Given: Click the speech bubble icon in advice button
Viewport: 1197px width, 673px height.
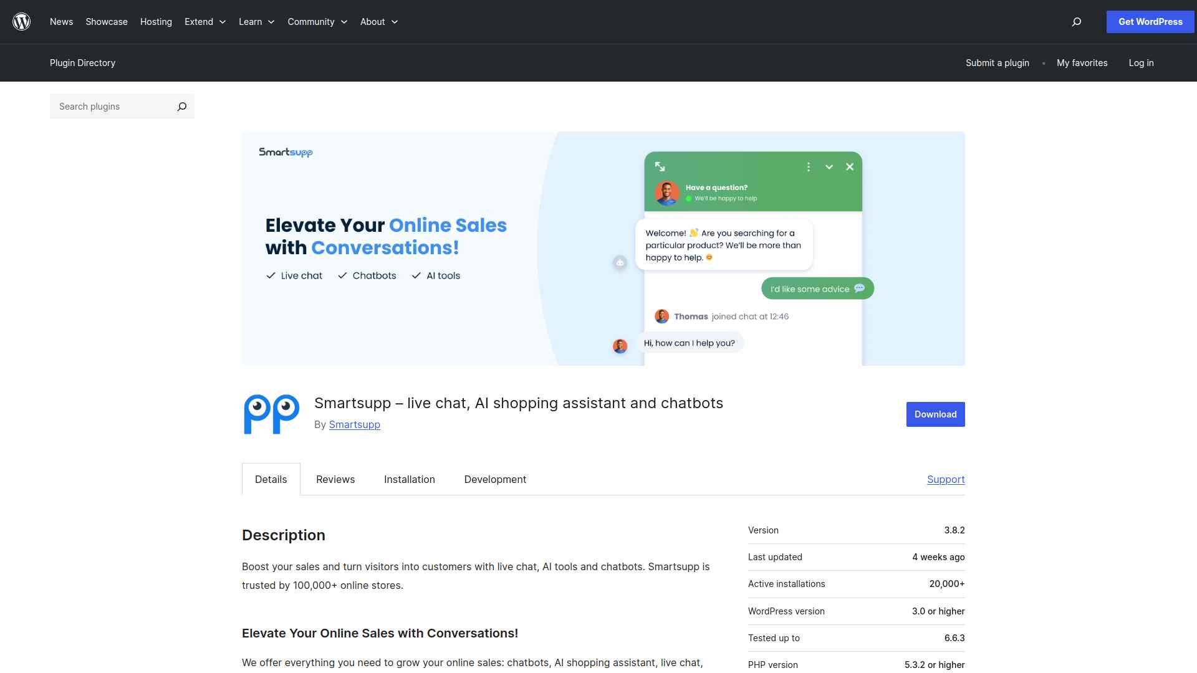Looking at the screenshot, I should click(x=859, y=288).
